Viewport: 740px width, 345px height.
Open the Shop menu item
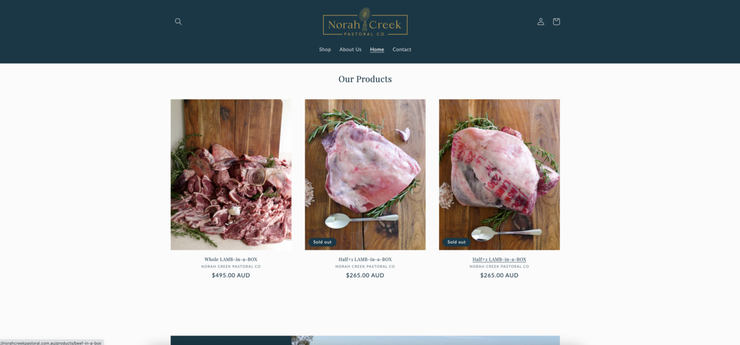(325, 49)
